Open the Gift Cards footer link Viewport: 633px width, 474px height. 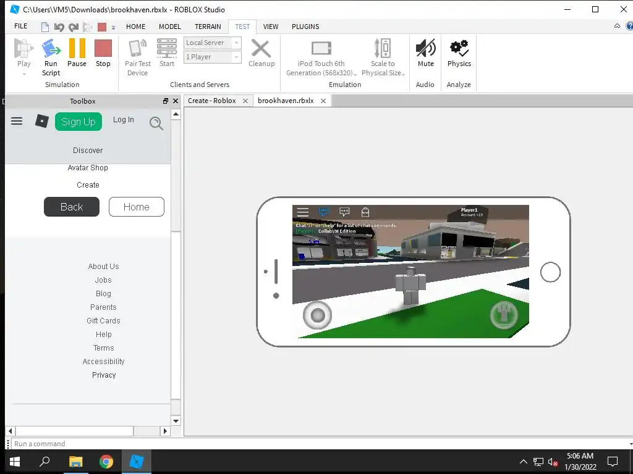pyautogui.click(x=103, y=321)
